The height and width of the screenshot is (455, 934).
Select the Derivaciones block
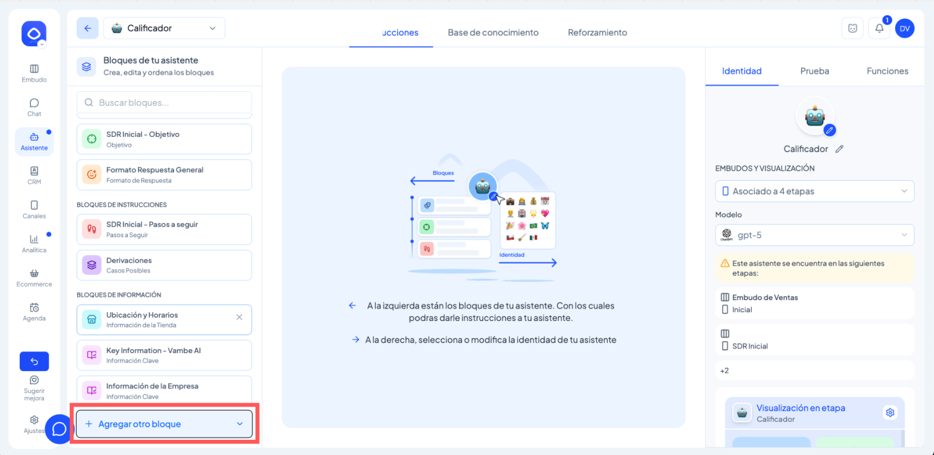(164, 265)
